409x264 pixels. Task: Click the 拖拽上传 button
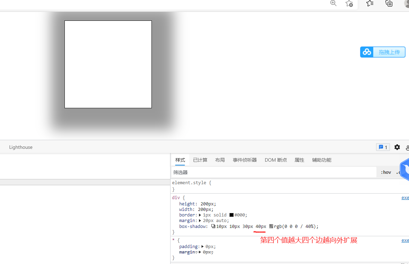389,52
